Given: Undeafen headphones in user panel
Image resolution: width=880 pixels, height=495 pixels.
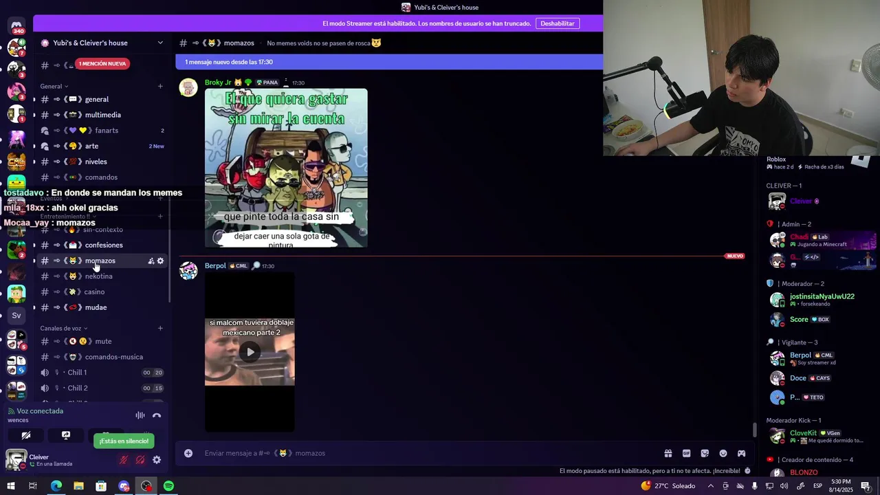Looking at the screenshot, I should coord(140,460).
